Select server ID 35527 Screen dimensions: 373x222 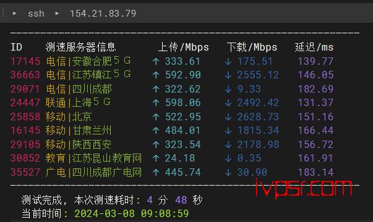pos(25,172)
